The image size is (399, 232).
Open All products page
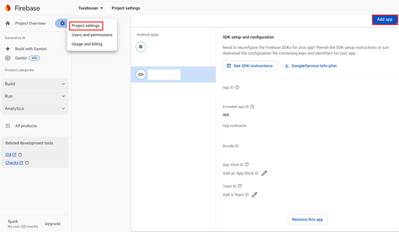[26, 126]
